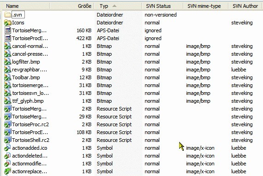
Task: Click Symbol type in the actionreplace row
Action: pos(105,171)
